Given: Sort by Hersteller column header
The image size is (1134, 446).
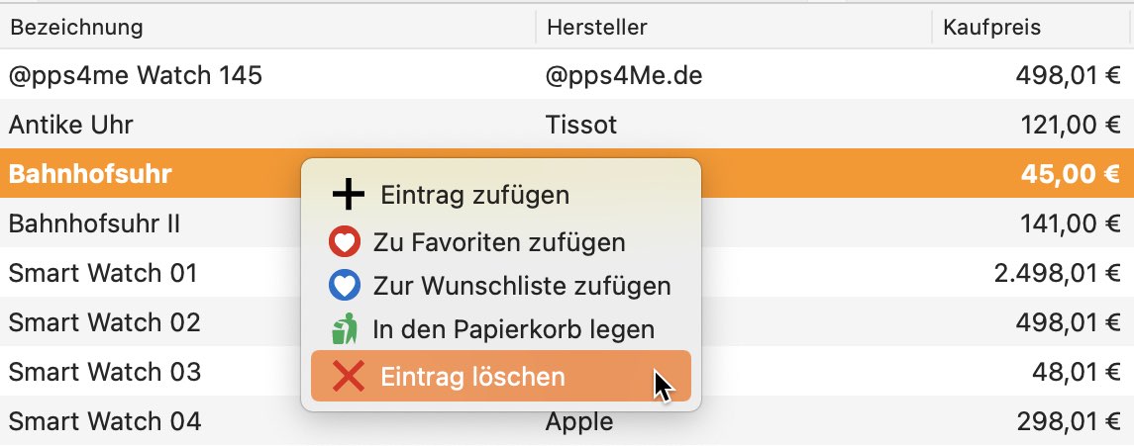Looking at the screenshot, I should pyautogui.click(x=596, y=28).
